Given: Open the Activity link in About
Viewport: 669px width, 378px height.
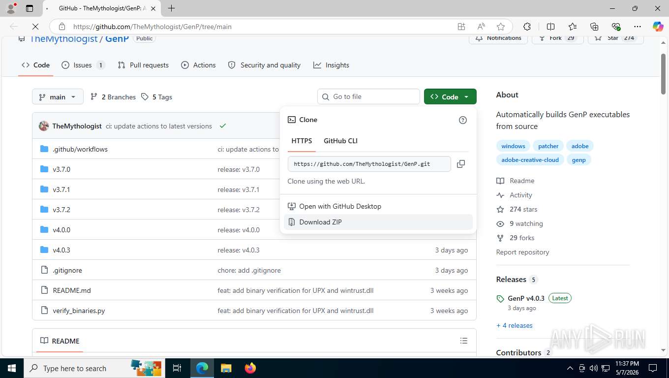Looking at the screenshot, I should click(514, 195).
